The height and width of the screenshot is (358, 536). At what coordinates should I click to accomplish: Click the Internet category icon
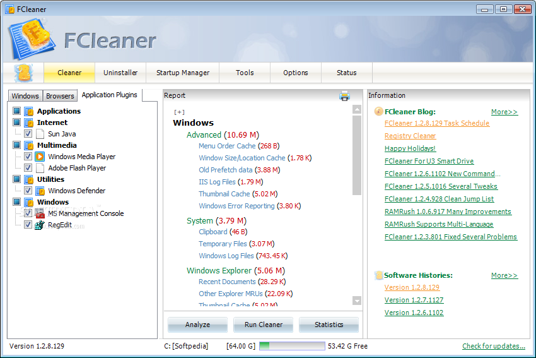pyautogui.click(x=29, y=122)
